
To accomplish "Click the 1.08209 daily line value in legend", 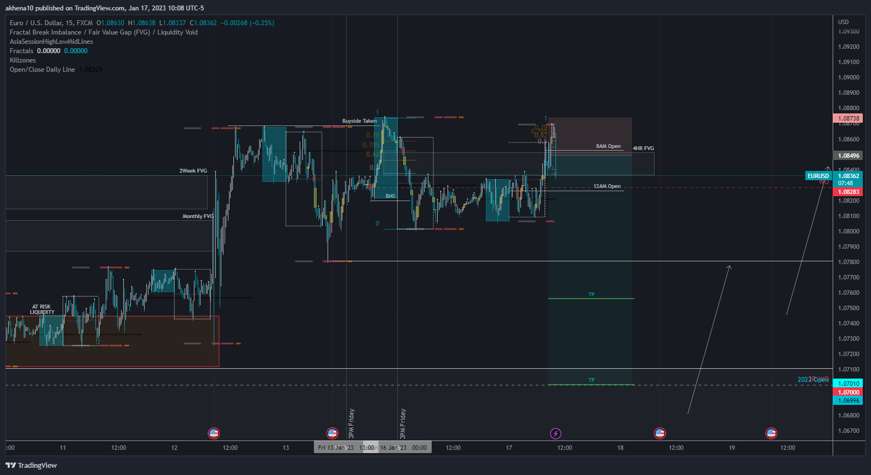I will click(91, 70).
